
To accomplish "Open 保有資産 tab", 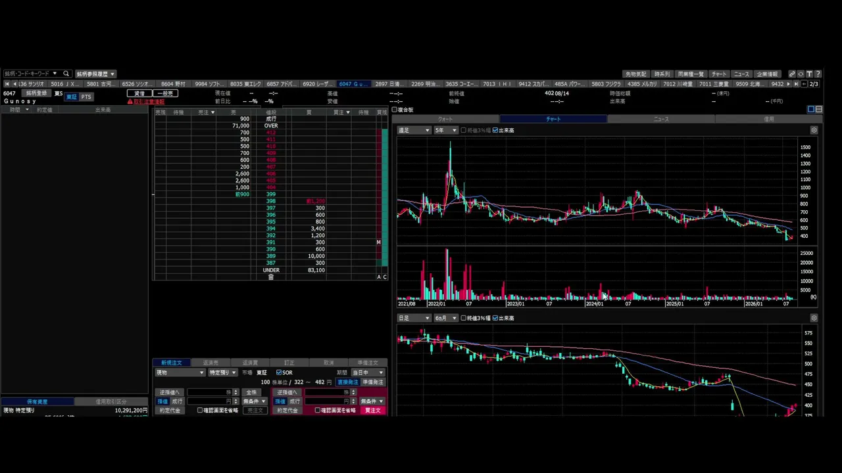I will 37,401.
